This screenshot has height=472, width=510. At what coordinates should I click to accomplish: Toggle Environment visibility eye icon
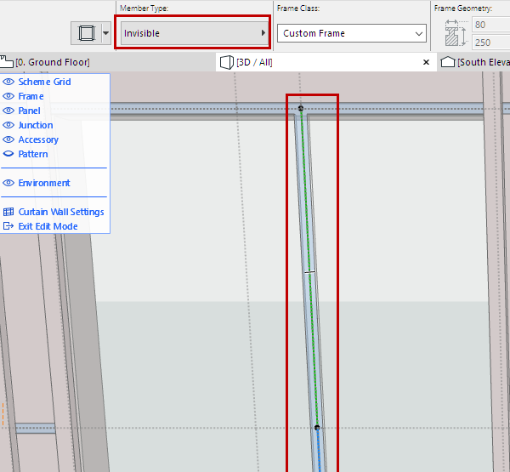point(8,183)
